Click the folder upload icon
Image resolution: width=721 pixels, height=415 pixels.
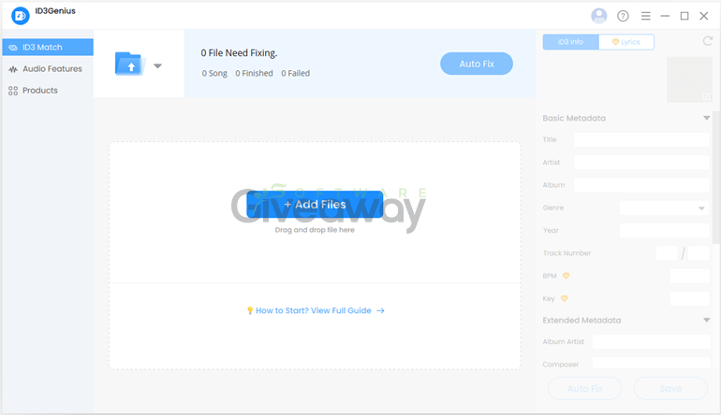pos(130,64)
